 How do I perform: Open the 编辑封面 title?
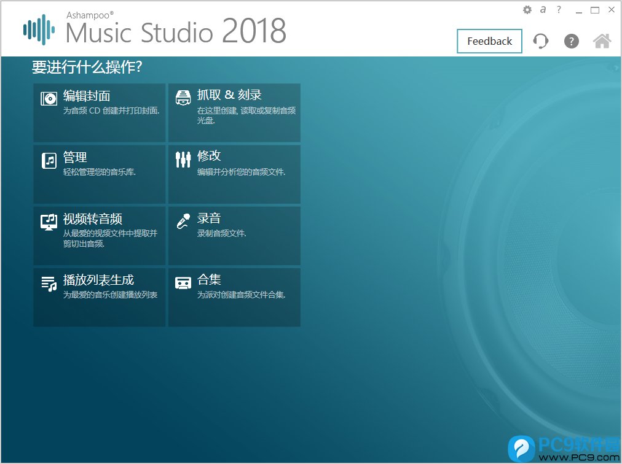pyautogui.click(x=87, y=96)
